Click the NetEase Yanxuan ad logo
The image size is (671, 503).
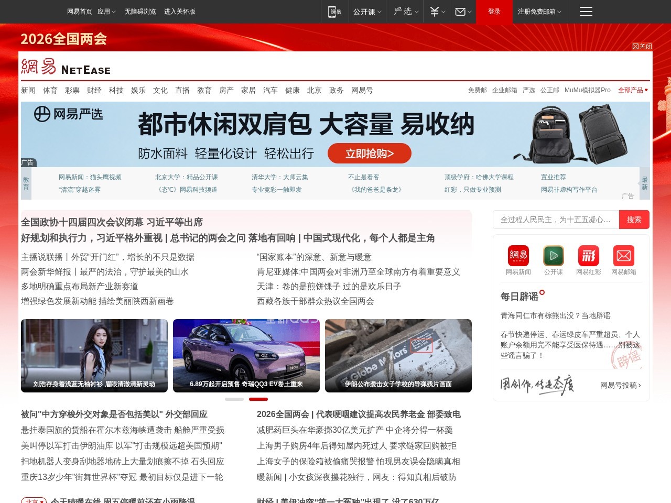point(68,114)
